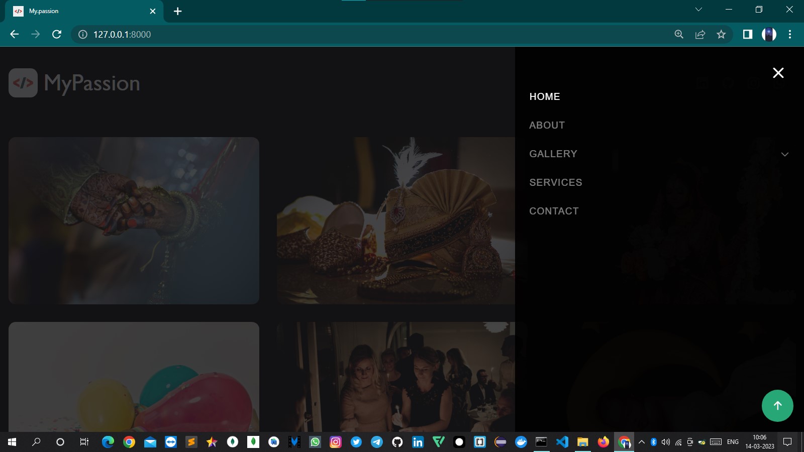Launch the Eclipse IDE from the taskbar
This screenshot has height=452, width=804.
tap(501, 442)
